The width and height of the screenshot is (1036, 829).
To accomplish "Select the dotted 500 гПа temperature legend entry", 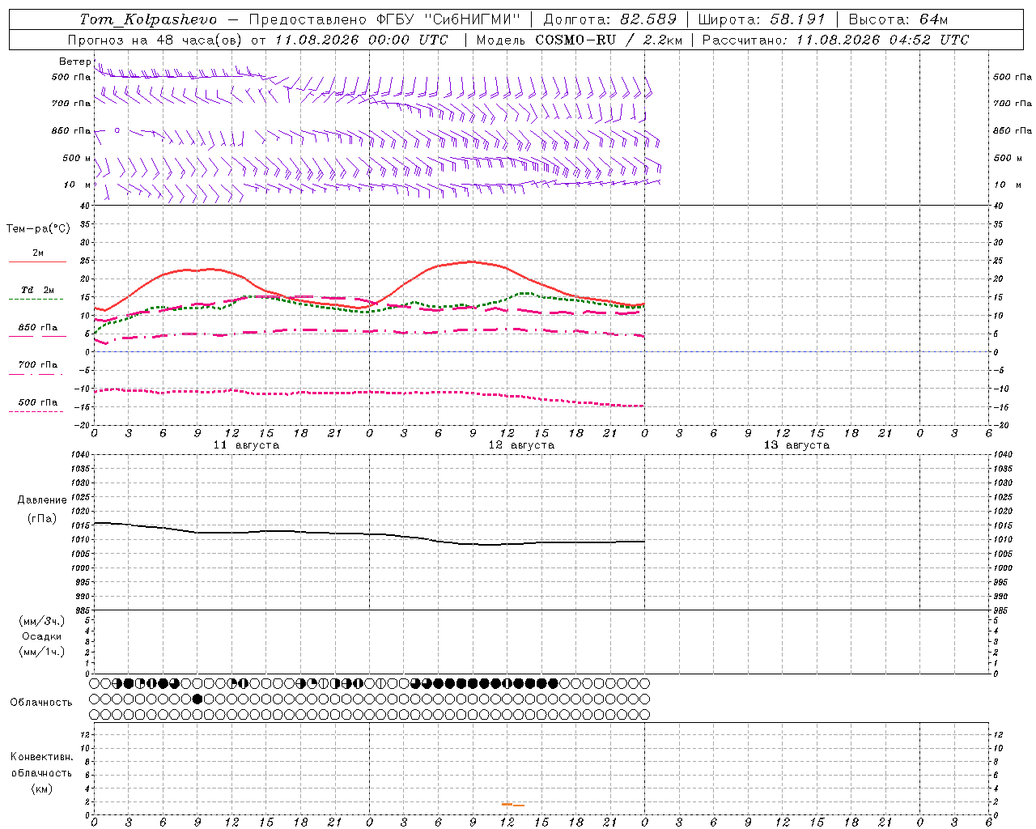I will pos(38,406).
